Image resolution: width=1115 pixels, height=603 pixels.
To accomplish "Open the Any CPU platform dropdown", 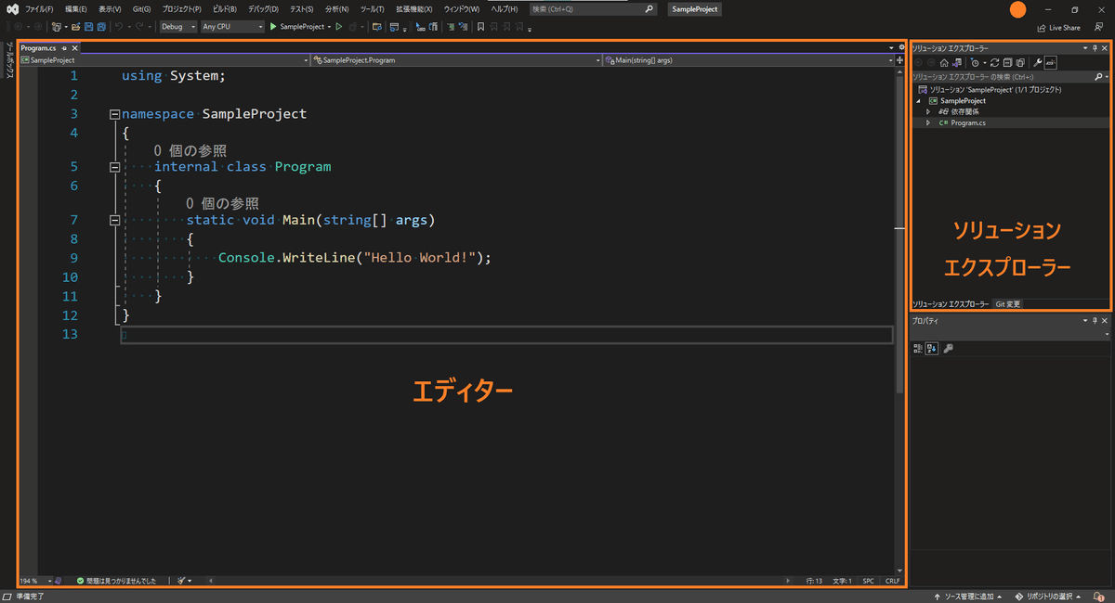I will tap(232, 27).
